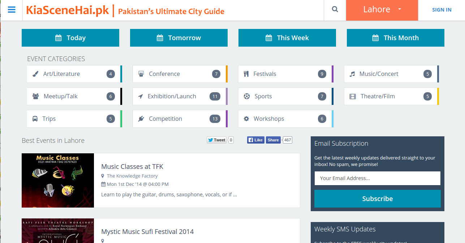Click the count badge 13 on Competition

pos(215,119)
